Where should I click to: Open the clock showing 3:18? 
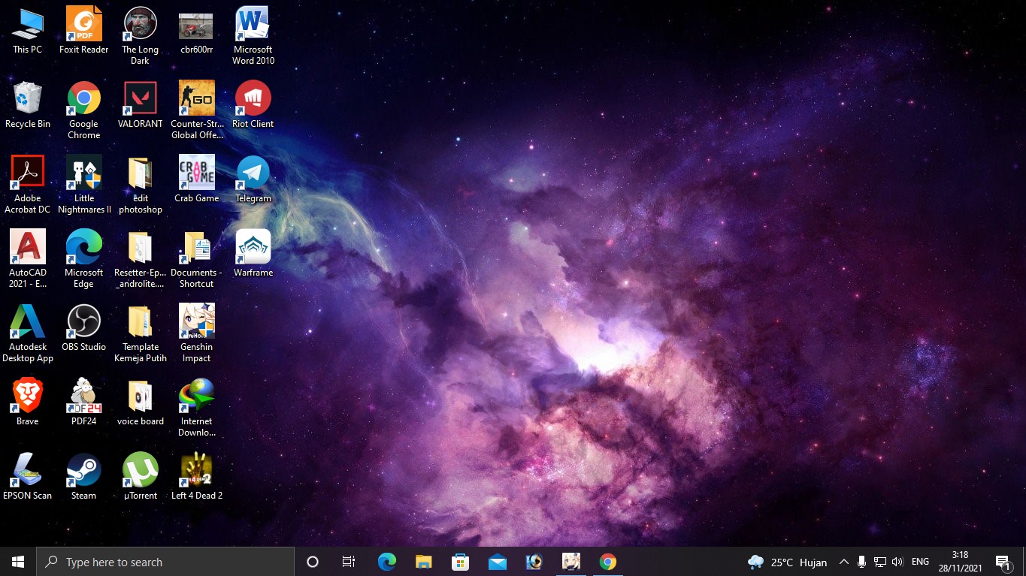pyautogui.click(x=960, y=562)
